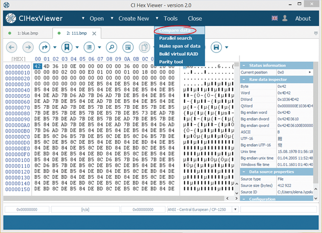This screenshot has height=233, width=322.
Task: Click the horizontal scrollbar right arrow
Action: [236, 198]
